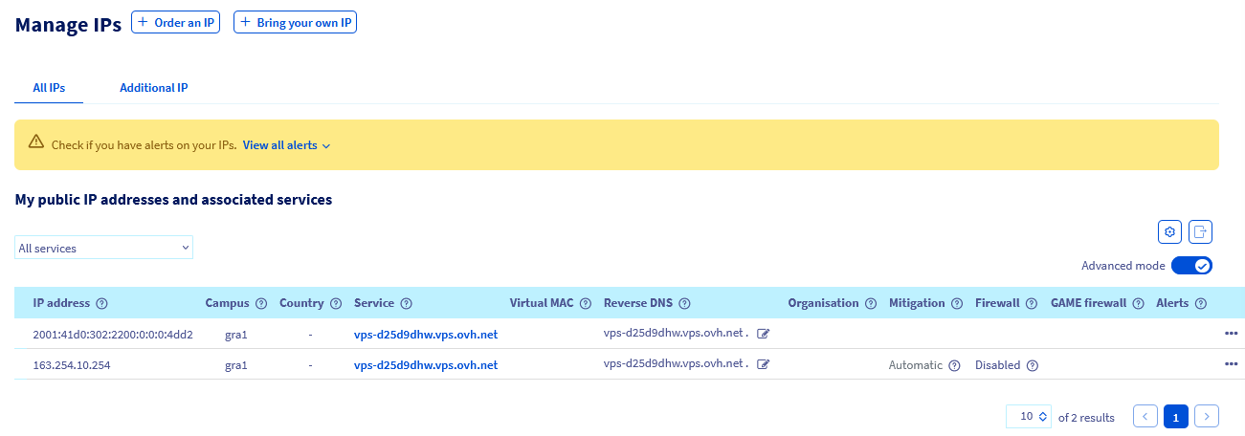Edit reverse DNS for 163.254.10.254
Viewport: 1245px width, 436px height.
pyautogui.click(x=763, y=364)
